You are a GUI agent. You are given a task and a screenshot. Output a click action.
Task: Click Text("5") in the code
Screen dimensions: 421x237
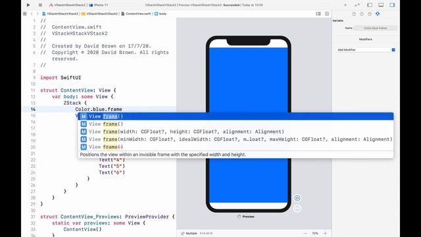coord(112,166)
